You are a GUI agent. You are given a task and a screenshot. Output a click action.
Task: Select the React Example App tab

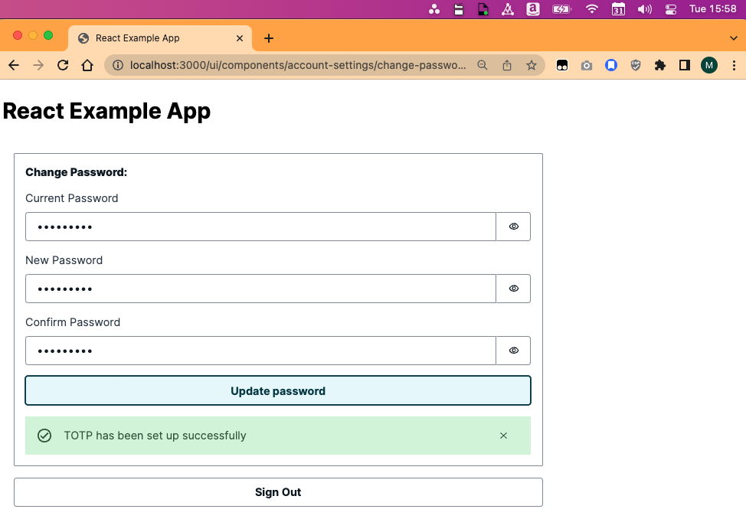pos(162,38)
